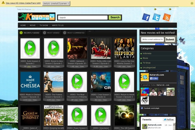Open the Write To Us menu item
This screenshot has width=195, height=130.
tap(58, 25)
